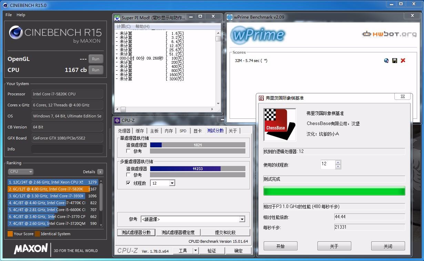Click the floppy disk save icon in wPrime
Image resolution: width=424 pixels, height=261 pixels.
coord(395,61)
